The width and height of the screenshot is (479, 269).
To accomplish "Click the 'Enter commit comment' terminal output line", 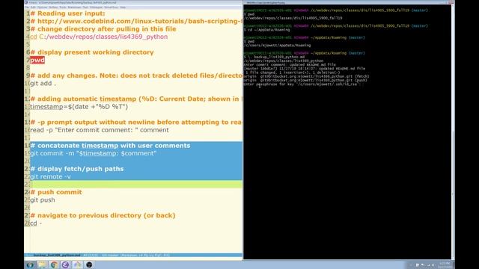I will pos(290,65).
